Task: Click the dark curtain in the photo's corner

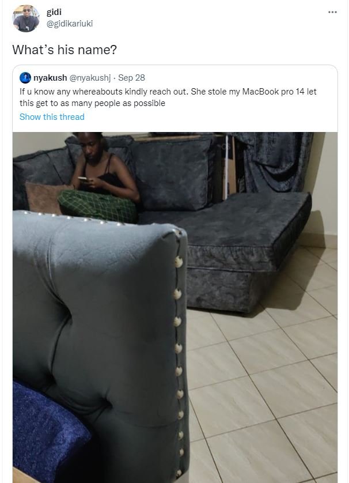Action: (x=274, y=162)
